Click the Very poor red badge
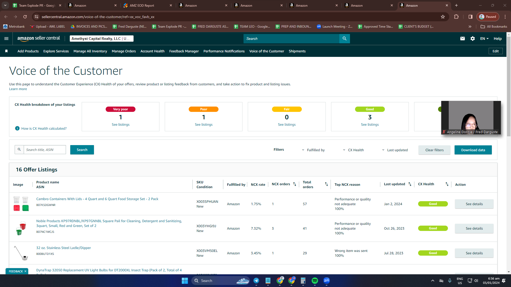This screenshot has width=511, height=287. coord(121,109)
